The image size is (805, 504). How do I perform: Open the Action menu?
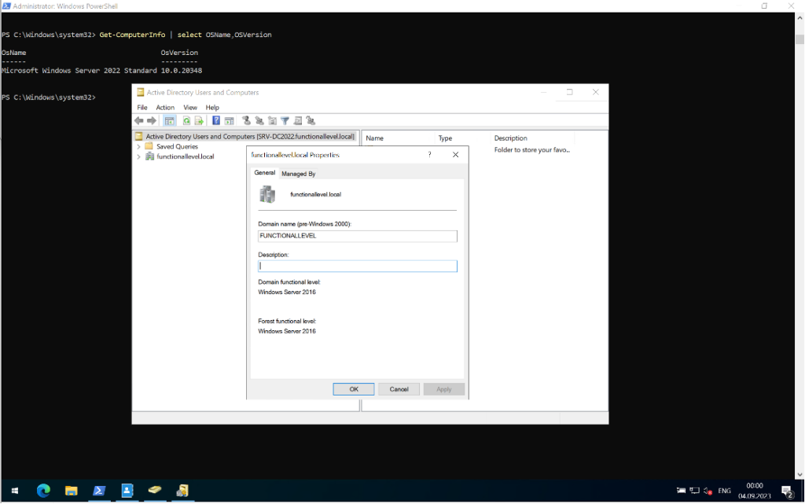(164, 107)
